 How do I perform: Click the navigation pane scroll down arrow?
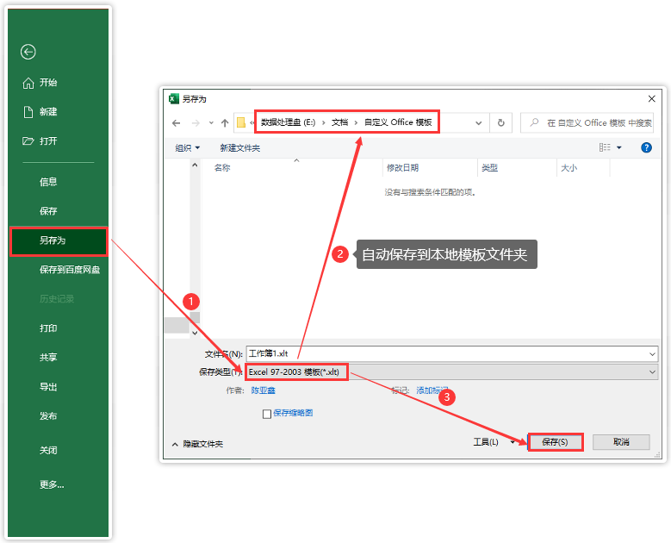tap(195, 333)
